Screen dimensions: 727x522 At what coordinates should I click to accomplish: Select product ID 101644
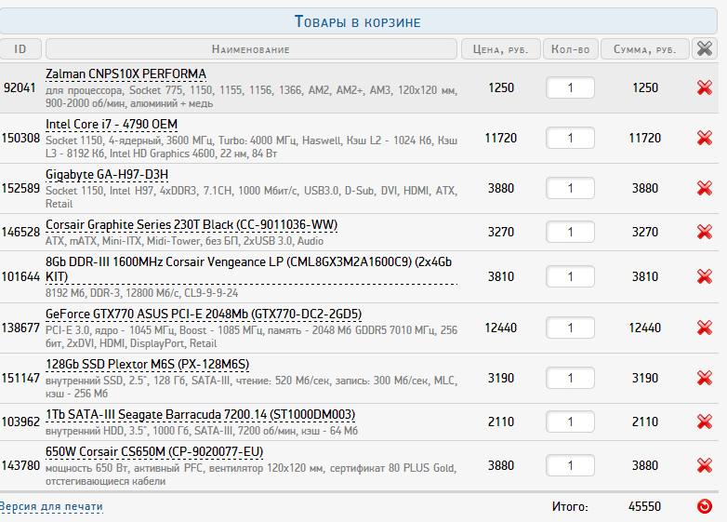click(20, 276)
